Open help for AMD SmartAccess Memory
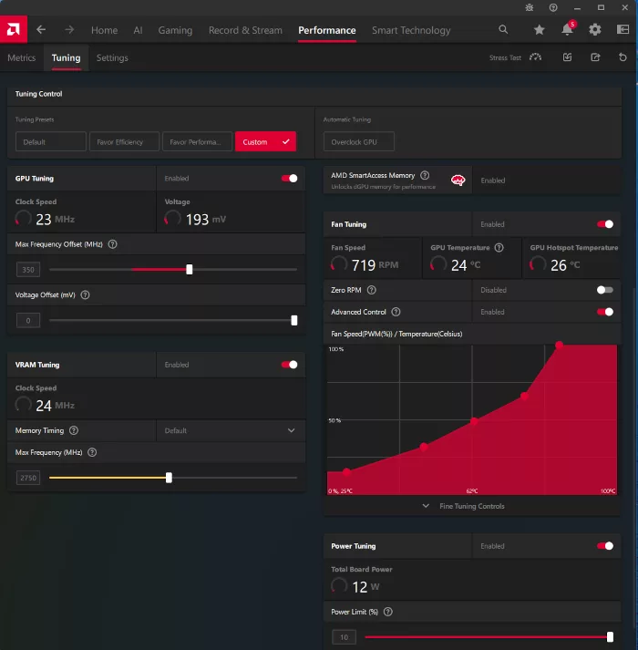This screenshot has height=650, width=638. (425, 175)
